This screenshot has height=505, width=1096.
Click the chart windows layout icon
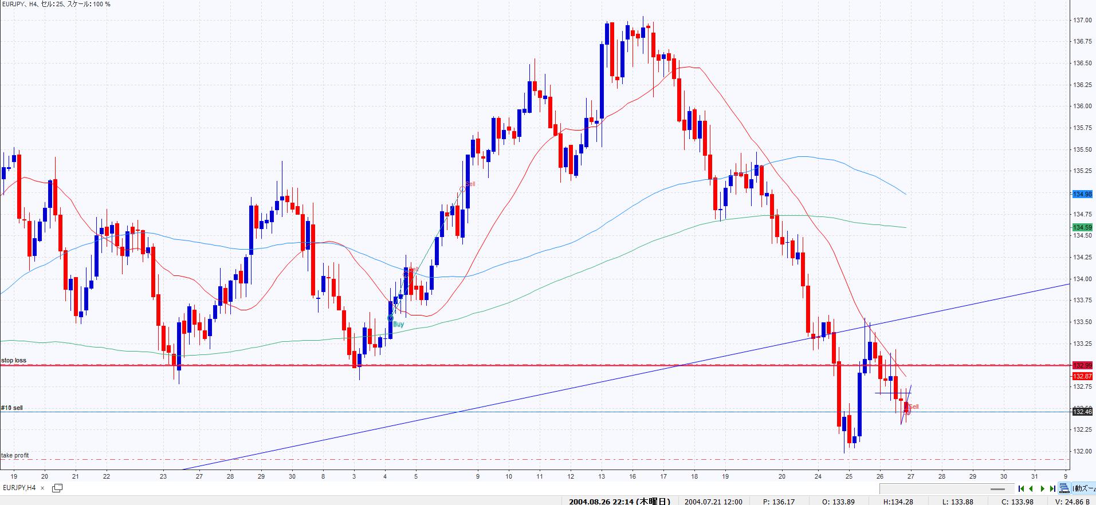1064,488
